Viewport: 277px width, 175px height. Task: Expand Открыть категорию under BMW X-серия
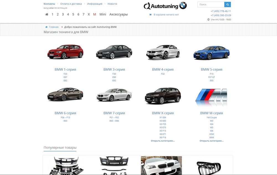pyautogui.click(x=163, y=141)
